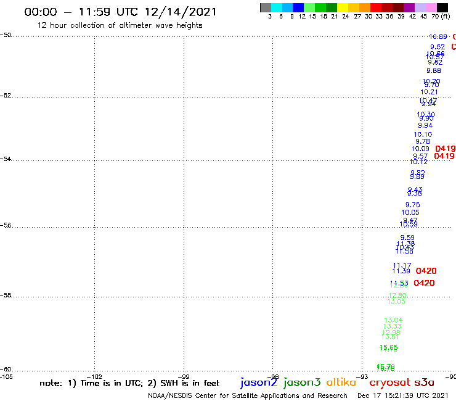
Task: Click the jason2 satellite legend label
Action: [x=259, y=382]
